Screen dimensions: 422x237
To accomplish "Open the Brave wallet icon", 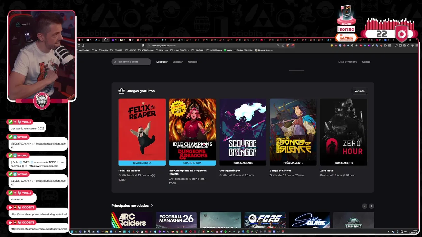I will click(404, 45).
